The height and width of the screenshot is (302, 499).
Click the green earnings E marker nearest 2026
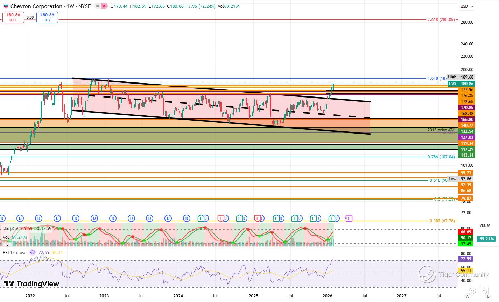click(331, 218)
